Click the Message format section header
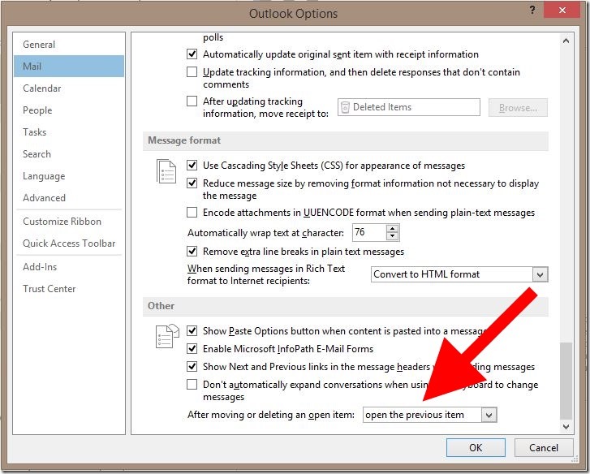This screenshot has width=590, height=474. (346, 140)
